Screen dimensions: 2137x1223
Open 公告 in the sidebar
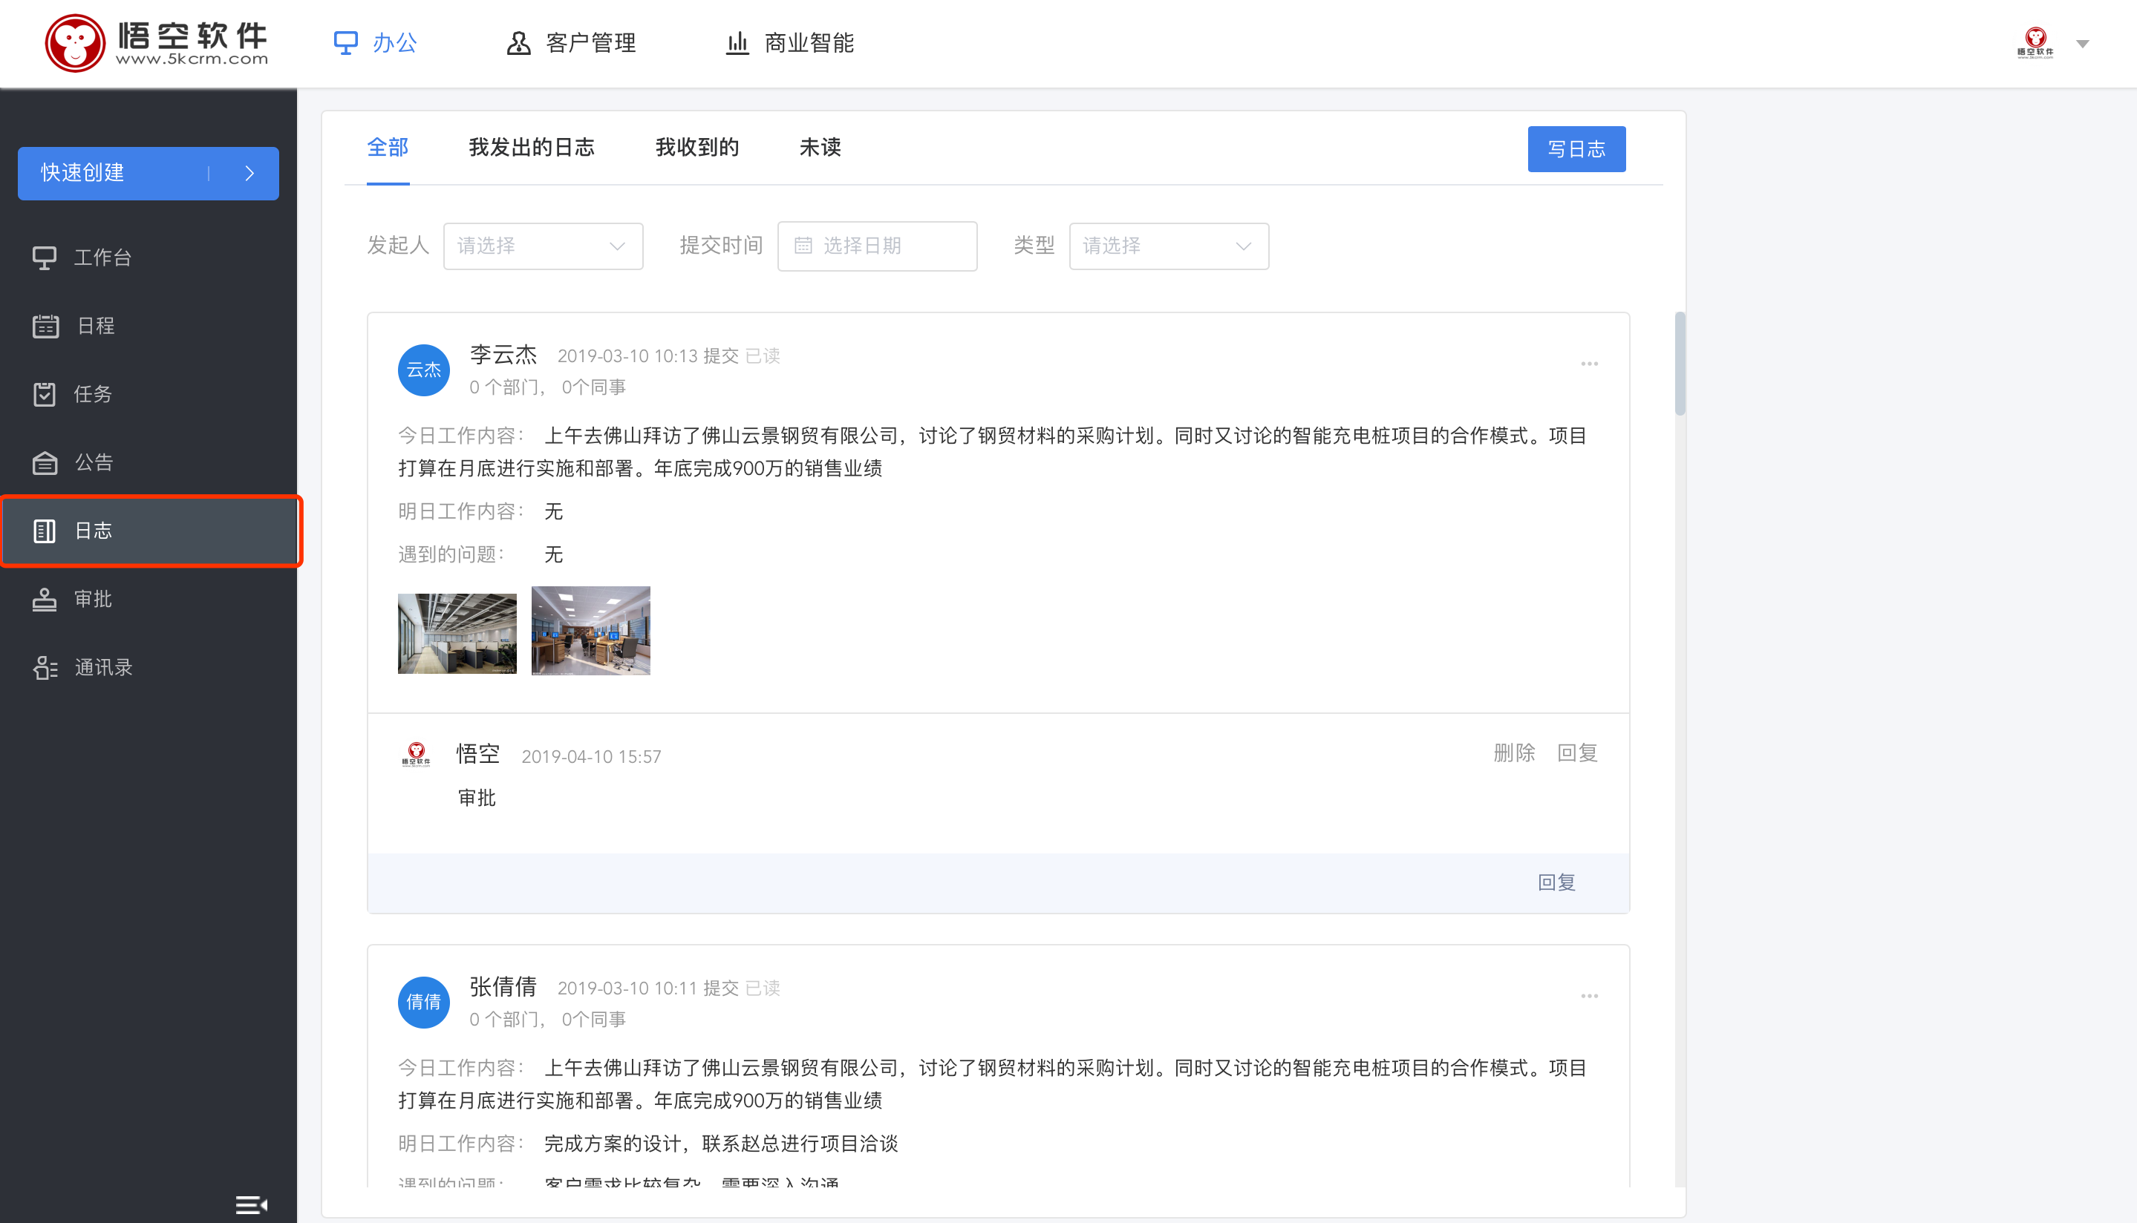click(148, 462)
